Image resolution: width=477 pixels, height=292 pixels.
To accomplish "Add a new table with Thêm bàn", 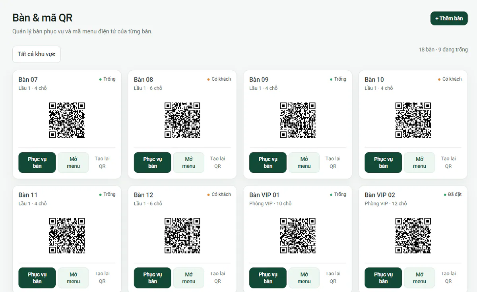I will pyautogui.click(x=449, y=18).
